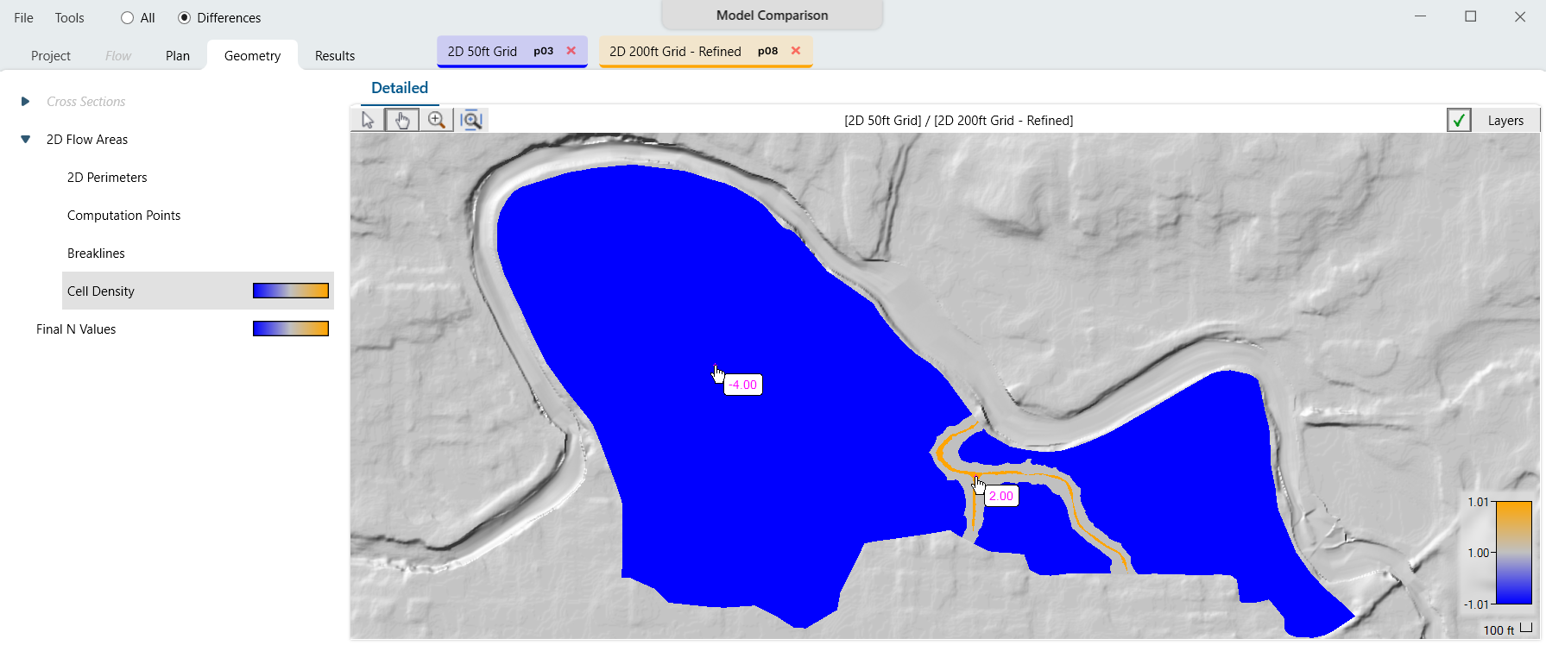The width and height of the screenshot is (1546, 645).
Task: Collapse the 2D Flow Areas node
Action: 25,140
